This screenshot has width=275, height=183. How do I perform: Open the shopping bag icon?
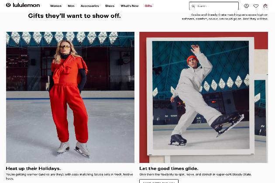(265, 6)
